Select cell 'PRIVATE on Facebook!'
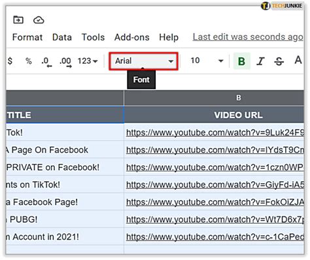 point(65,167)
